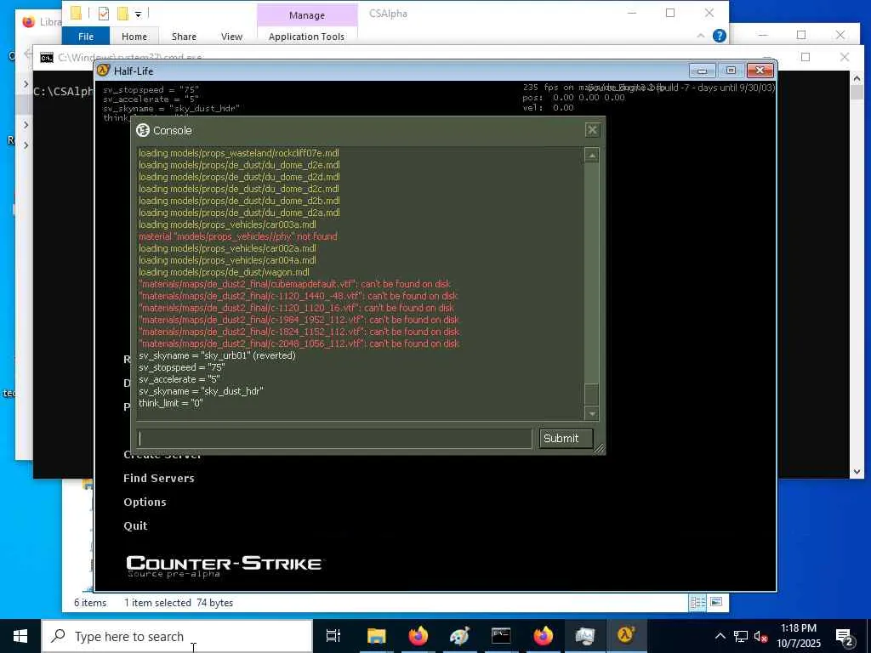871x653 pixels.
Task: Open the Application Tools ribbon tab
Action: point(306,36)
